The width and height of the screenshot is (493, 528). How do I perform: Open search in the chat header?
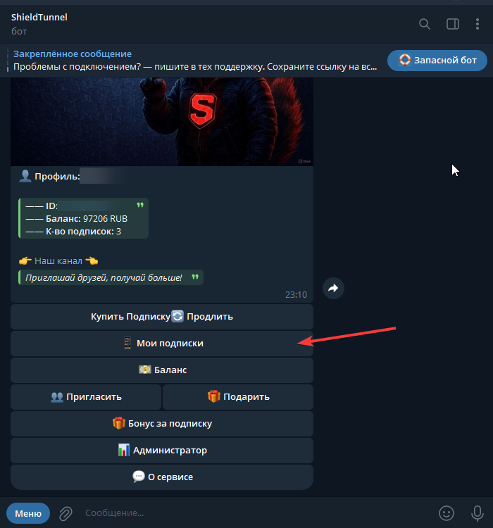coord(425,24)
